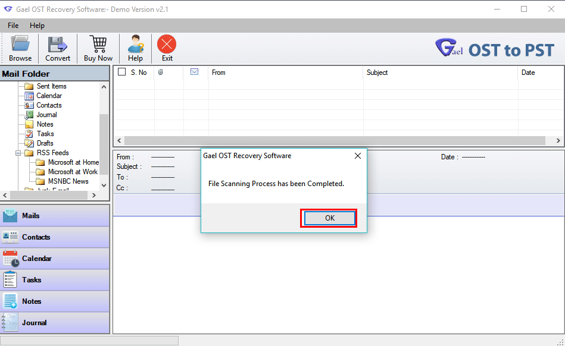
Task: Click right arrow of folder tree horizontal scrollbar
Action: (x=94, y=196)
